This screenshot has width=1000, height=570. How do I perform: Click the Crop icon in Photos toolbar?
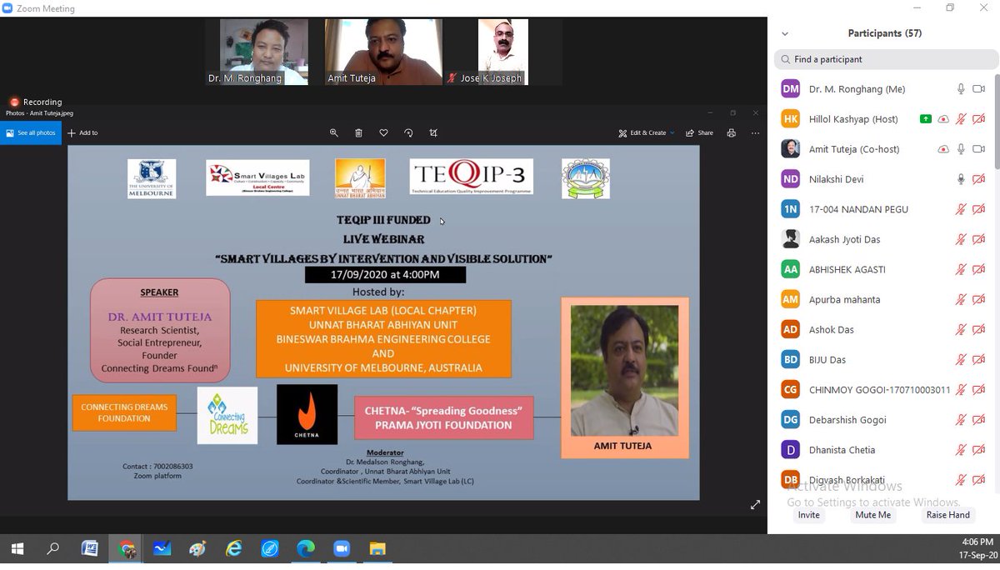point(433,132)
